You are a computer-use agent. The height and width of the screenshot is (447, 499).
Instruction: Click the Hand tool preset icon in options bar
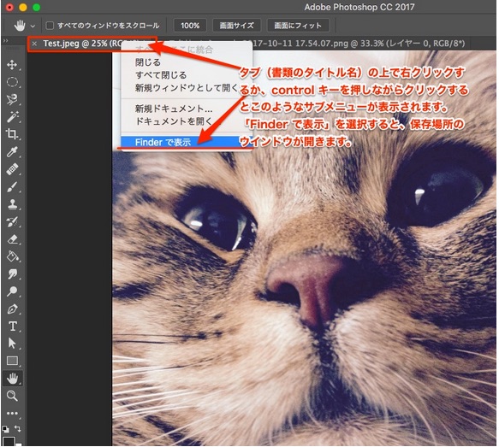20,26
